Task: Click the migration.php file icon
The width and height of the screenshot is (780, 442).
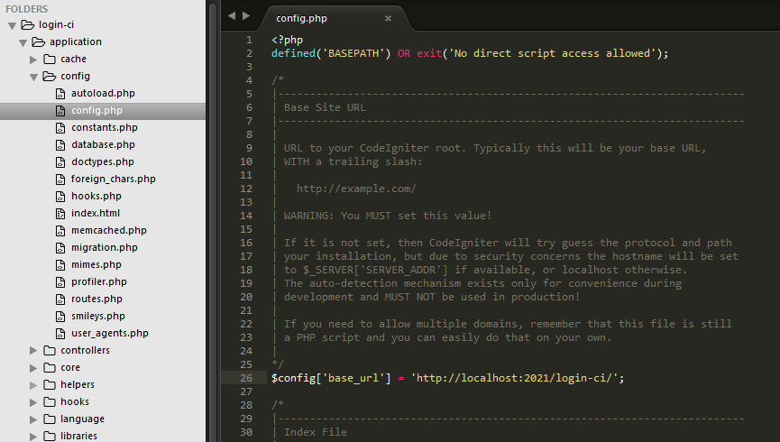Action: [x=60, y=248]
